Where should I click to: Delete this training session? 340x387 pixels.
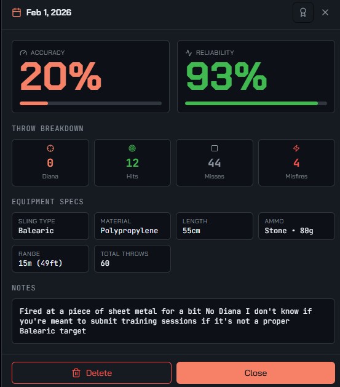[x=92, y=373]
